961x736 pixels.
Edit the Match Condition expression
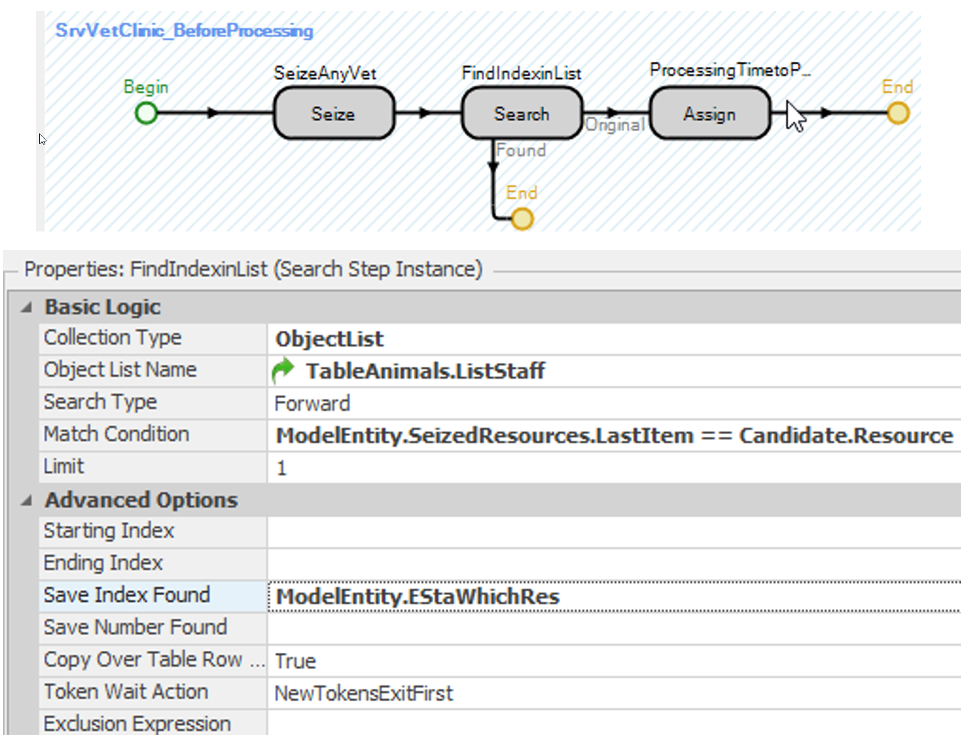pyautogui.click(x=614, y=435)
